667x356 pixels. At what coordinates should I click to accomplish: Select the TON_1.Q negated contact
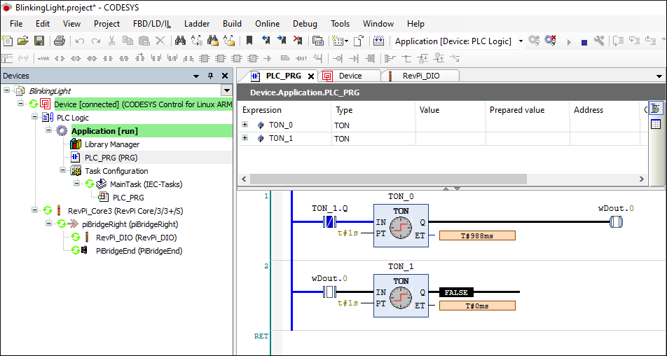coord(329,221)
